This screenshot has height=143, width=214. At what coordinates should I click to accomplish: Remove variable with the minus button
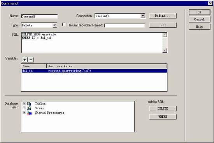(31, 60)
